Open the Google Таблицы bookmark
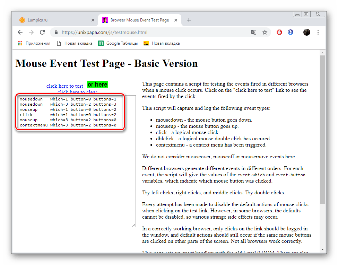This screenshot has height=265, width=338. pos(118,43)
